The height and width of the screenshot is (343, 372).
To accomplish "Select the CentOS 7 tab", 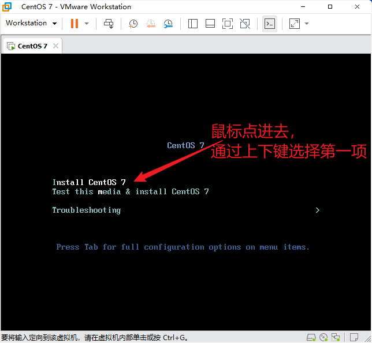I will pos(32,46).
